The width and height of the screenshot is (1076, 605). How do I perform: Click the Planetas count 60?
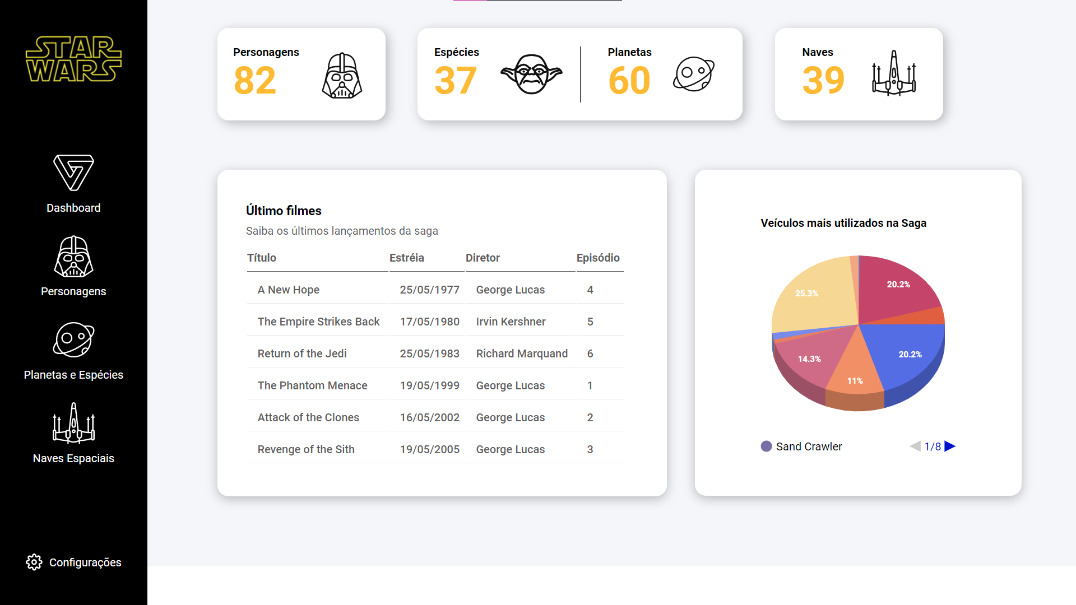click(629, 80)
